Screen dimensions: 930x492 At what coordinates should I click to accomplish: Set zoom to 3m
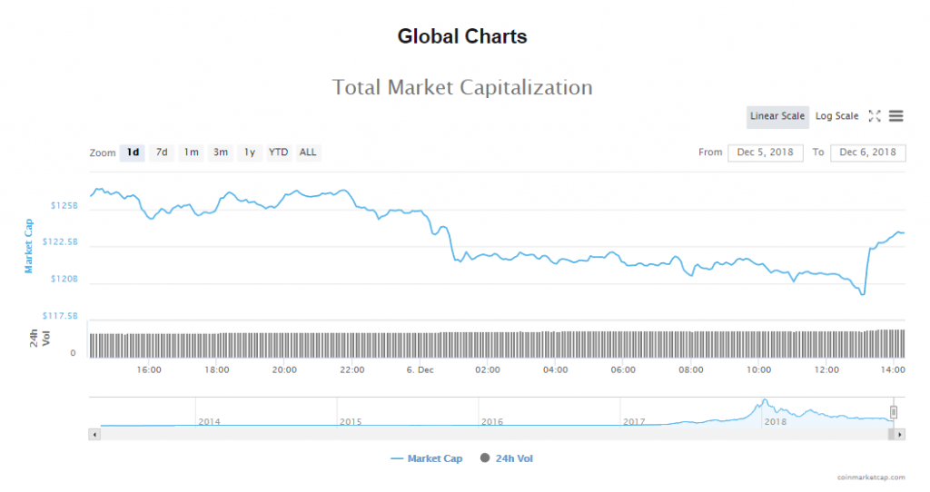pyautogui.click(x=220, y=153)
